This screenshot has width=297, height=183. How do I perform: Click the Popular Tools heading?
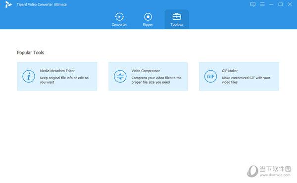pos(31,52)
